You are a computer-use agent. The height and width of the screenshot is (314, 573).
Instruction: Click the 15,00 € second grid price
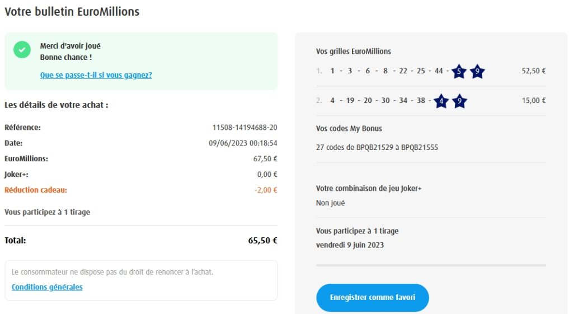pyautogui.click(x=533, y=101)
